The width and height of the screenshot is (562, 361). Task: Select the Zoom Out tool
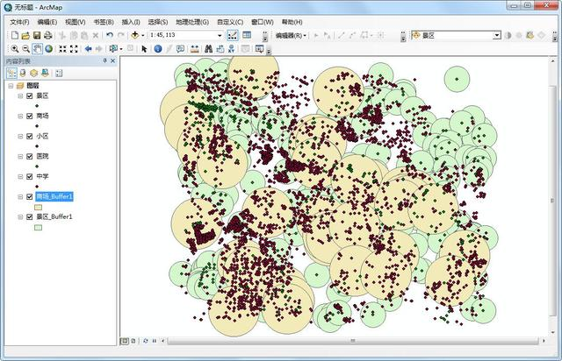(x=25, y=49)
